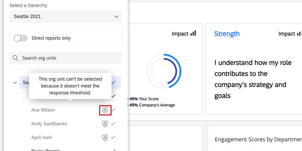Click the checkmark next to Ana Wilson
Viewport: 302px width, 151px height.
113,110
